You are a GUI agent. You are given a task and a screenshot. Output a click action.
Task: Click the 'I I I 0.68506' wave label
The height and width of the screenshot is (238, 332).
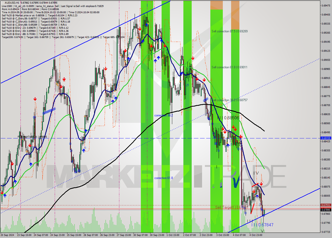coord(228,118)
